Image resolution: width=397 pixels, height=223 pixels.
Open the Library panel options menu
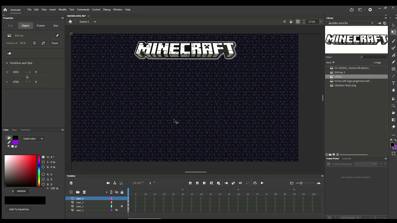[x=386, y=18]
